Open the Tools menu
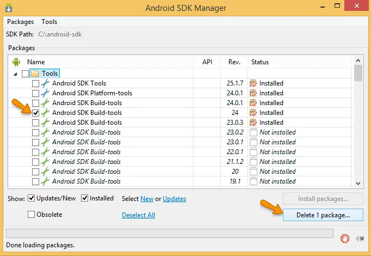 point(49,22)
